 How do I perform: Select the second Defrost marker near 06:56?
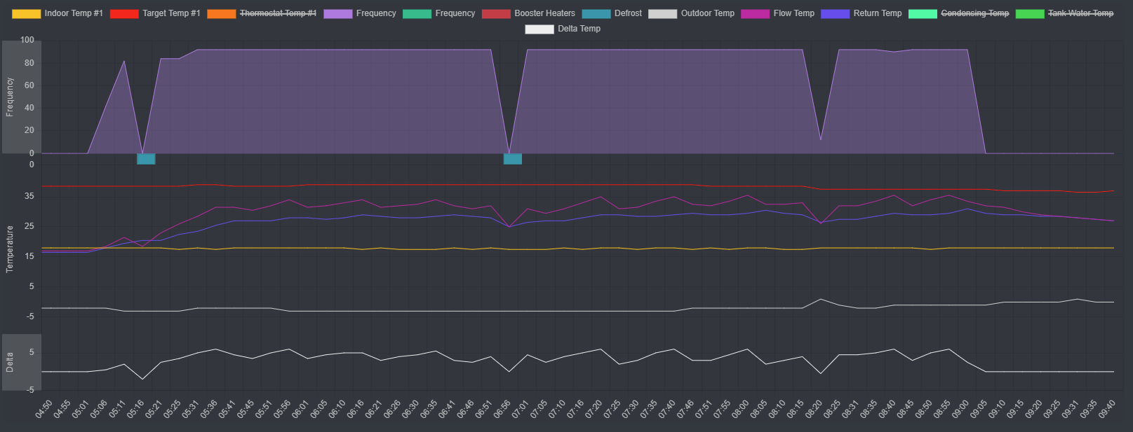tap(513, 159)
